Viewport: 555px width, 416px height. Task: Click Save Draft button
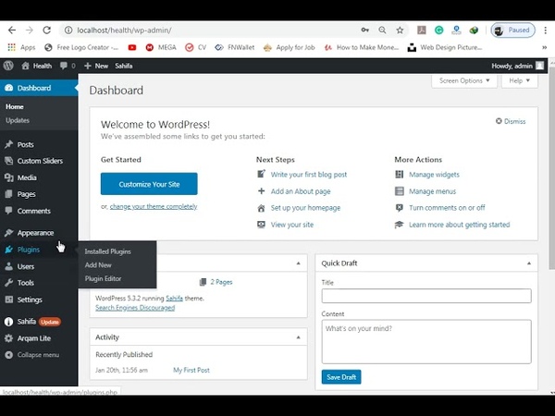point(341,377)
